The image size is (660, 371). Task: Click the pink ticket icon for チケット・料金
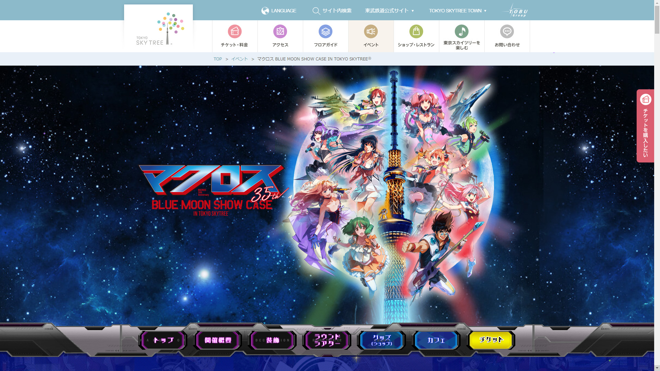(235, 31)
